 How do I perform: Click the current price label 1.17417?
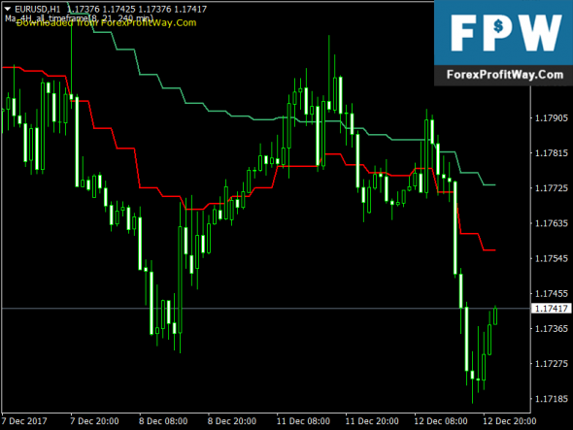(x=551, y=309)
